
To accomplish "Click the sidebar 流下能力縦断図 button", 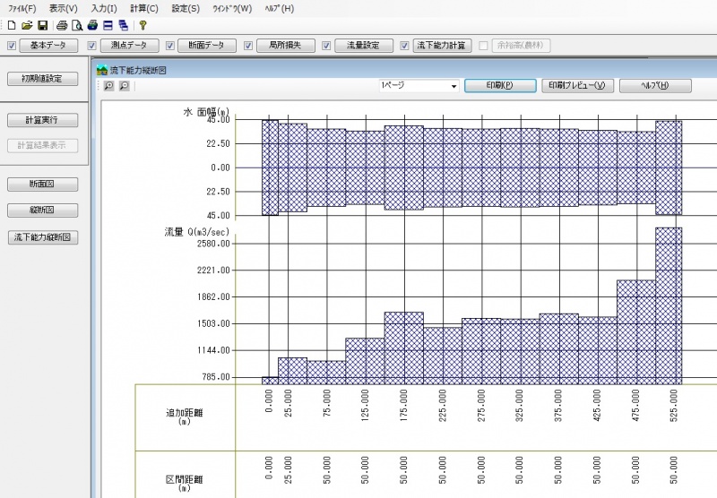I will (42, 237).
